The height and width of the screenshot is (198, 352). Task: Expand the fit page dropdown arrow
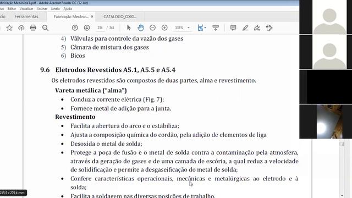pyautogui.click(x=205, y=28)
